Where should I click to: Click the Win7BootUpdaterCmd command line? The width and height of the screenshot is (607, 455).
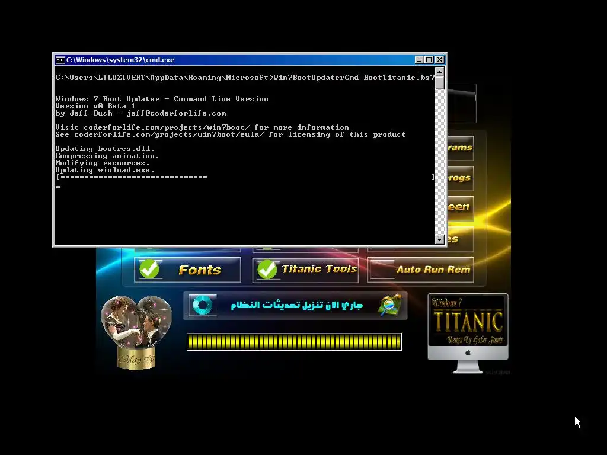[245, 78]
